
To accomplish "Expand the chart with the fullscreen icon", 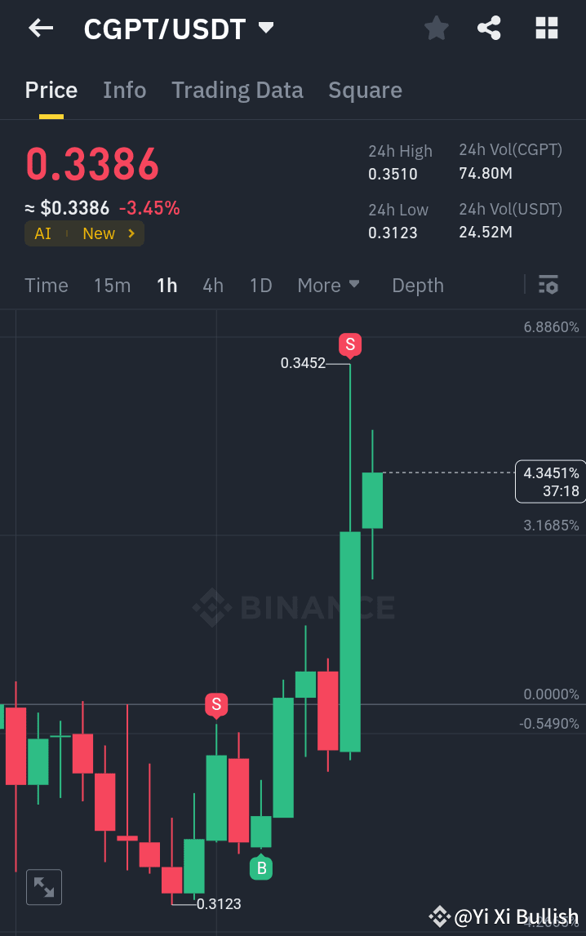I will (x=43, y=887).
